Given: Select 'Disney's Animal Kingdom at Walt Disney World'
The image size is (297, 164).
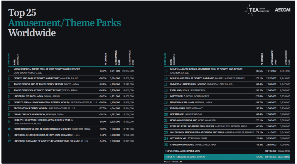Looking at the screenshot, I should coord(41,102).
